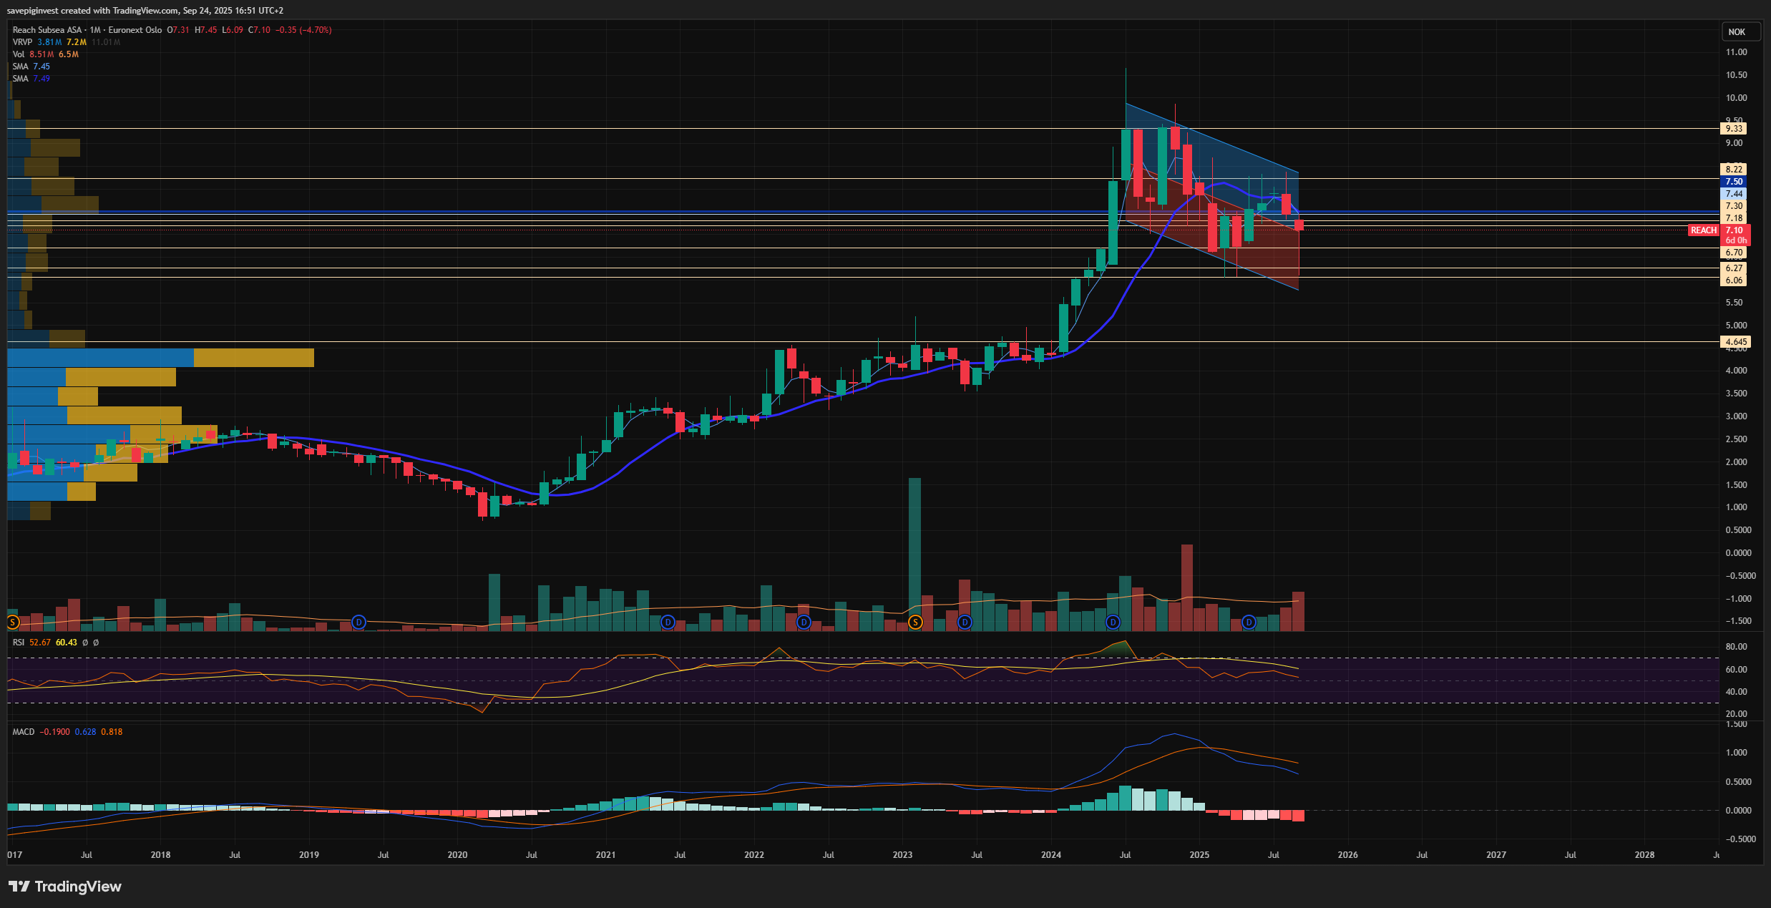Click the 9.33 horizontal line price label
Viewport: 1771px width, 908px height.
pos(1733,129)
